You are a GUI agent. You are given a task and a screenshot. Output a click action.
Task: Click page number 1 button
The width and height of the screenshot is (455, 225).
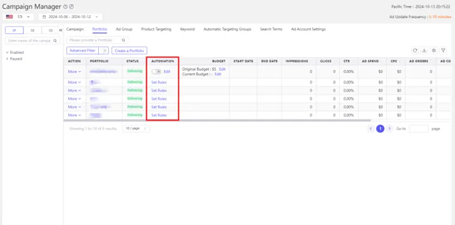380,128
